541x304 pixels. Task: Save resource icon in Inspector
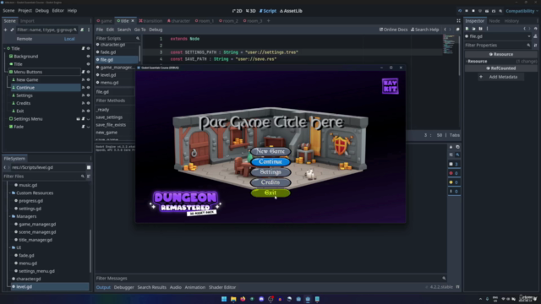pyautogui.click(x=480, y=29)
